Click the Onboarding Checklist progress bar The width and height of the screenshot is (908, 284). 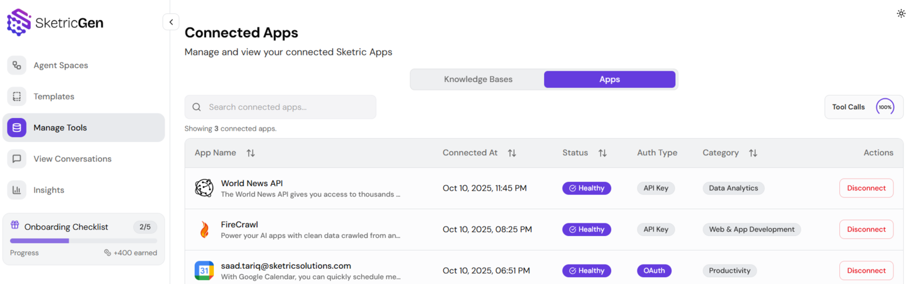click(84, 240)
